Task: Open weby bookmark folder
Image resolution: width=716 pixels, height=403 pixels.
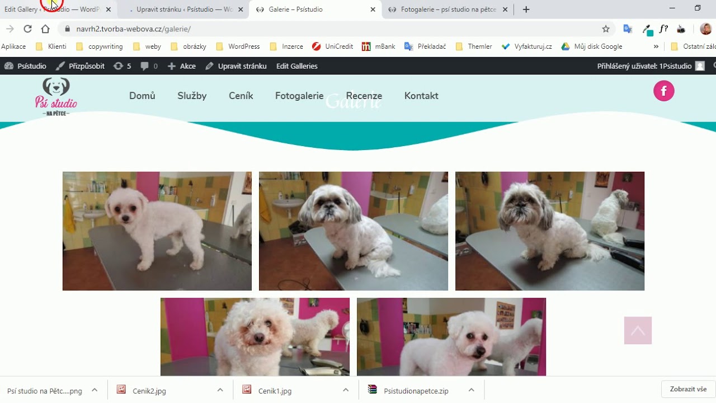Action: (x=147, y=46)
